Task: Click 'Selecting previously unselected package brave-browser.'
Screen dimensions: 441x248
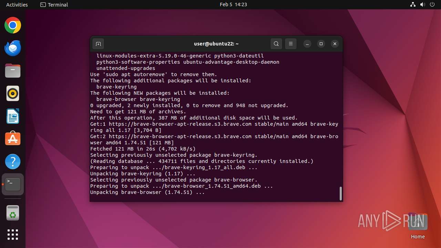Action: [x=174, y=180]
